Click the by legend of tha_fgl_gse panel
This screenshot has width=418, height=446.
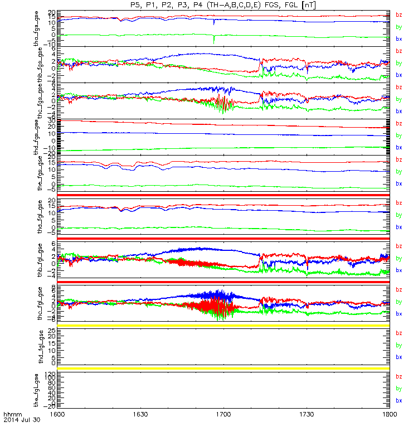click(x=399, y=215)
